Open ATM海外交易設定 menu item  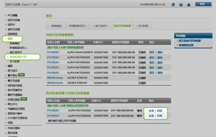[x=17, y=118]
